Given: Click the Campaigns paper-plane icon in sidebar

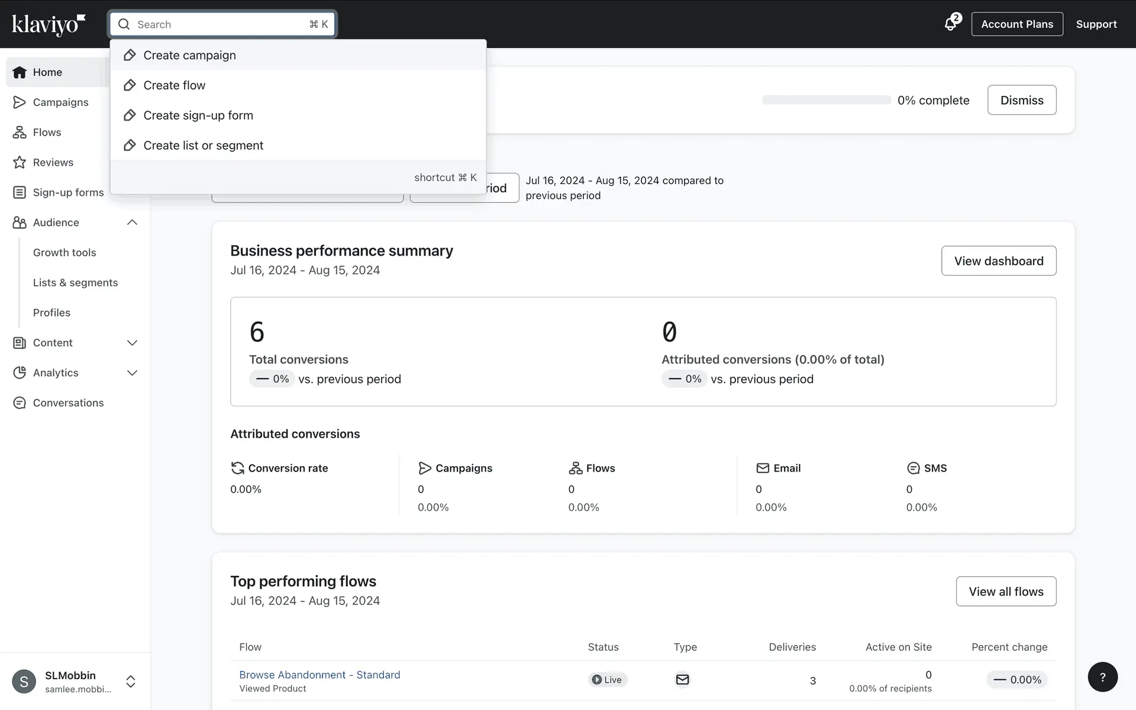Looking at the screenshot, I should click(x=20, y=102).
